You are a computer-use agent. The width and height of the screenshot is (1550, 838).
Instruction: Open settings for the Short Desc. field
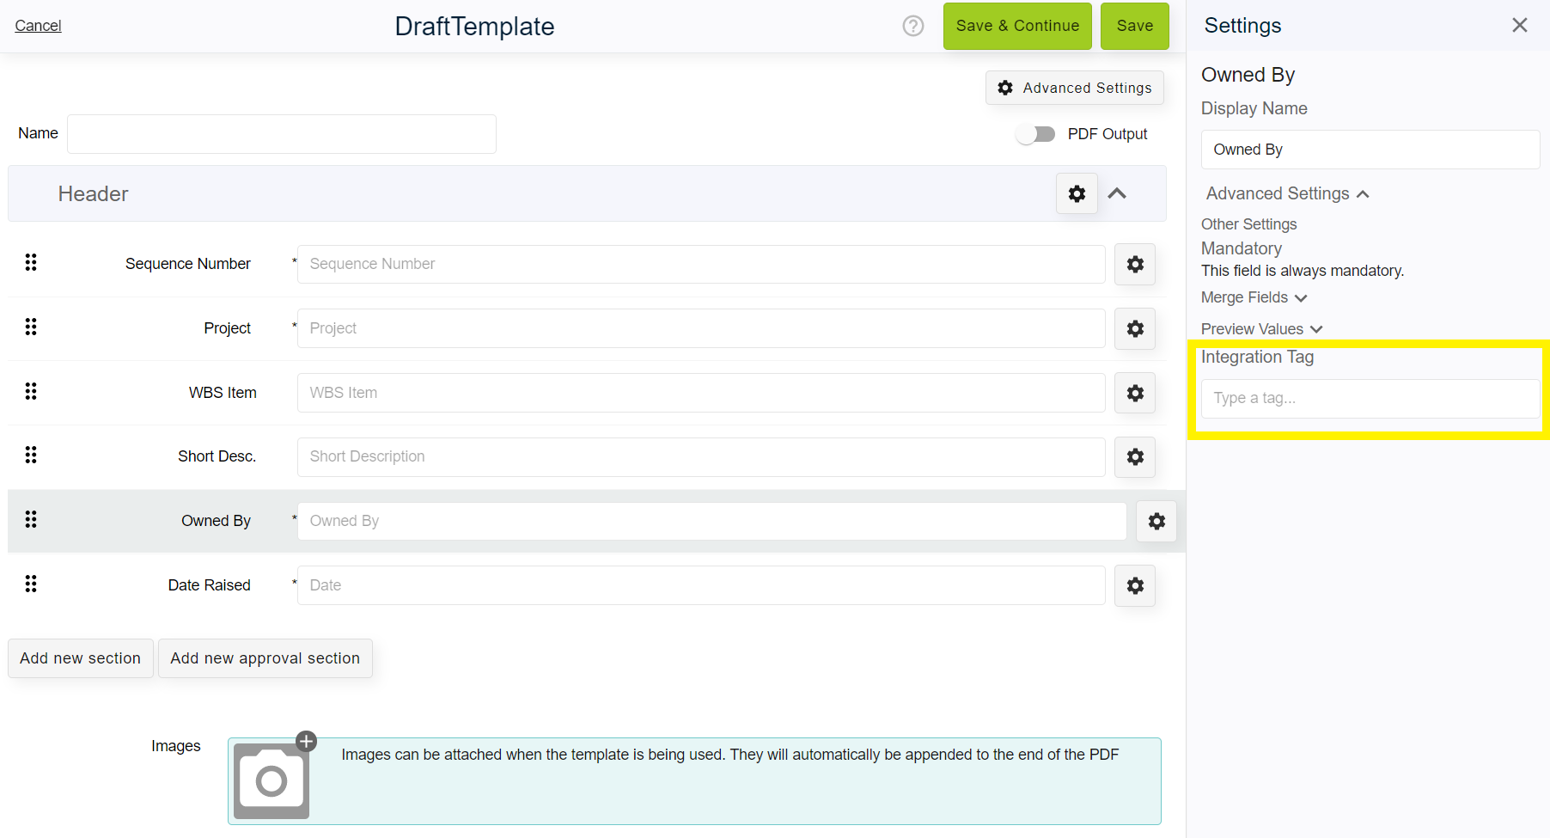[x=1134, y=456]
